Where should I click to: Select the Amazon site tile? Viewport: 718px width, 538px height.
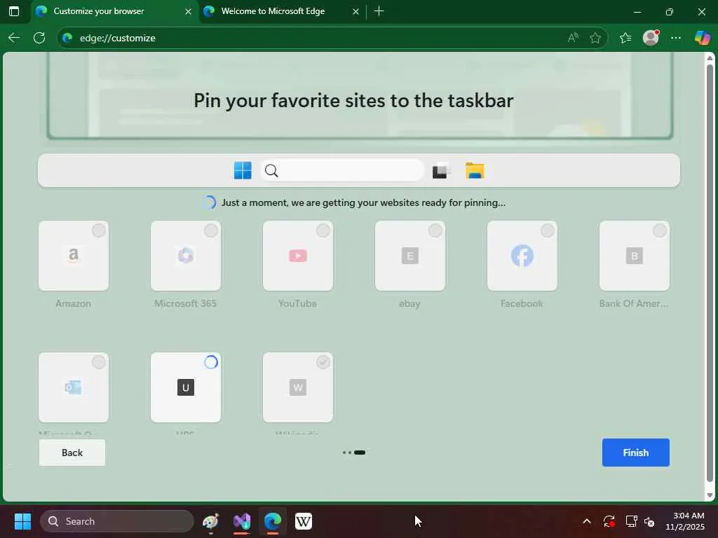coord(73,256)
